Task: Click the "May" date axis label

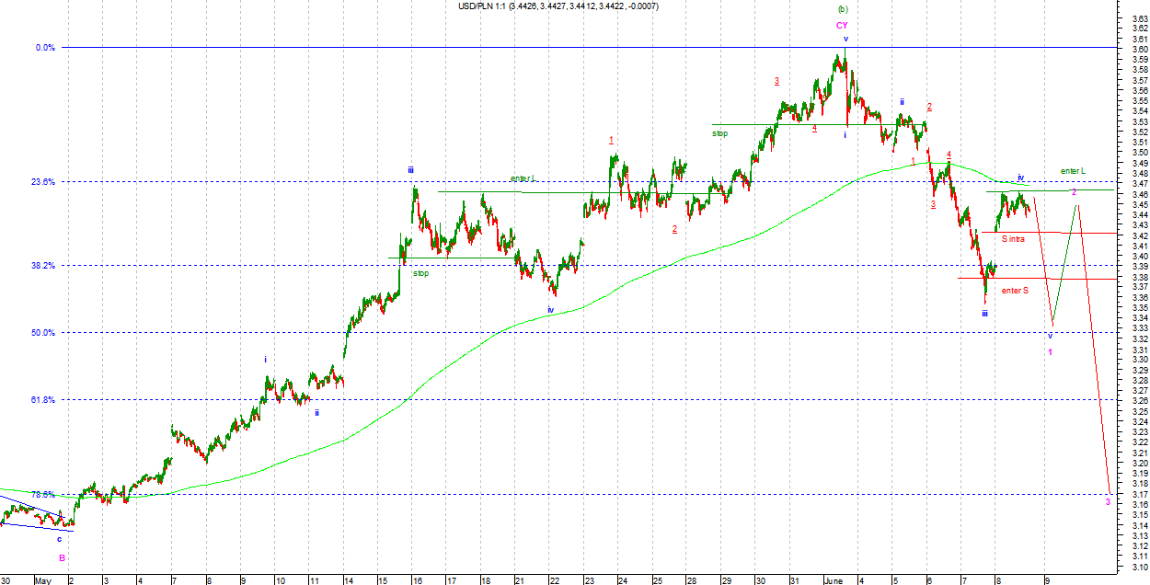Action: point(41,580)
